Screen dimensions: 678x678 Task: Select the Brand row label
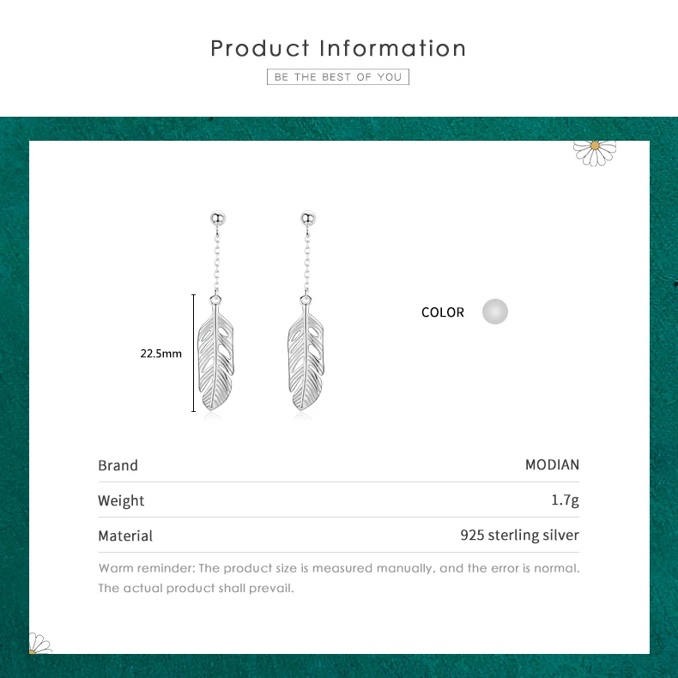118,465
